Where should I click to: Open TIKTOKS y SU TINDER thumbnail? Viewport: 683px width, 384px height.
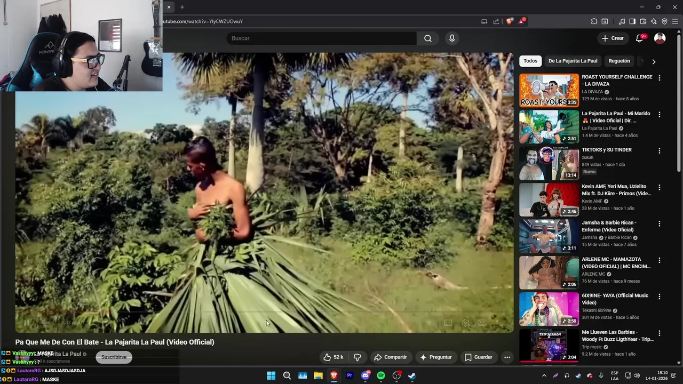click(549, 163)
